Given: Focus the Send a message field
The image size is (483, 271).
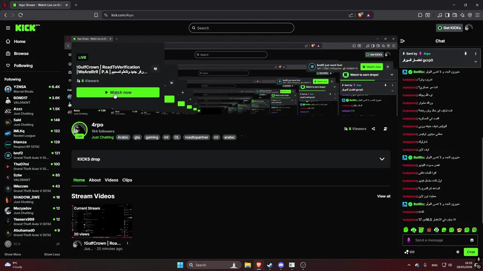Looking at the screenshot, I should pos(440,240).
